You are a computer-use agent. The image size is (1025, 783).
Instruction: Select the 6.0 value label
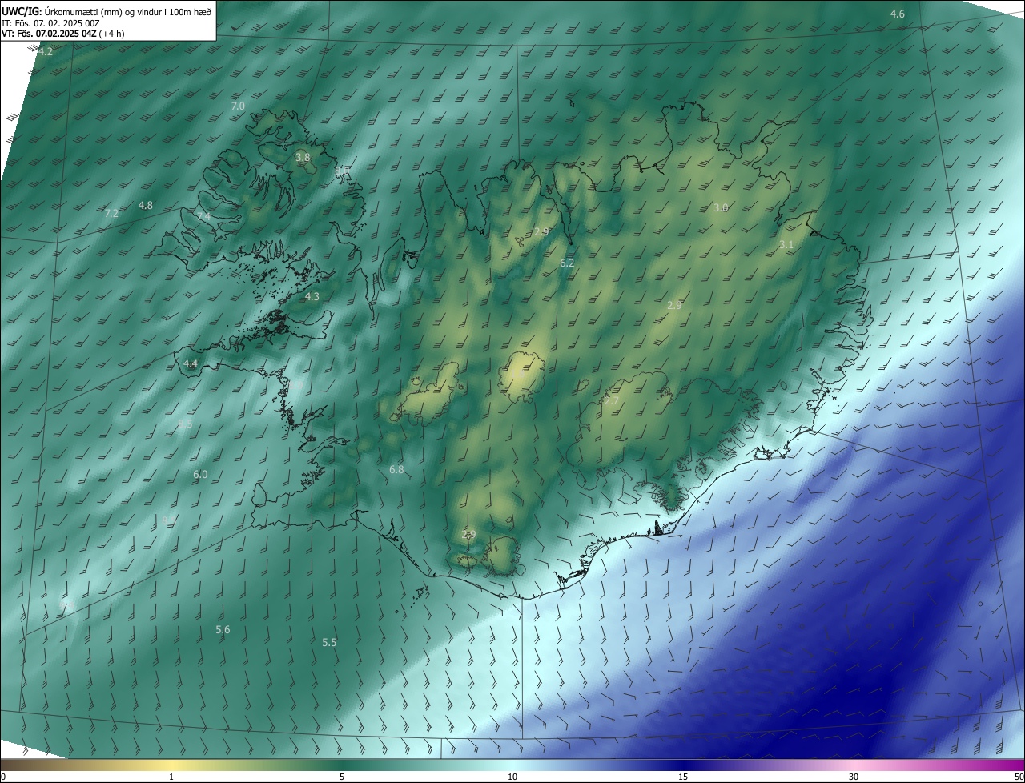tap(200, 474)
